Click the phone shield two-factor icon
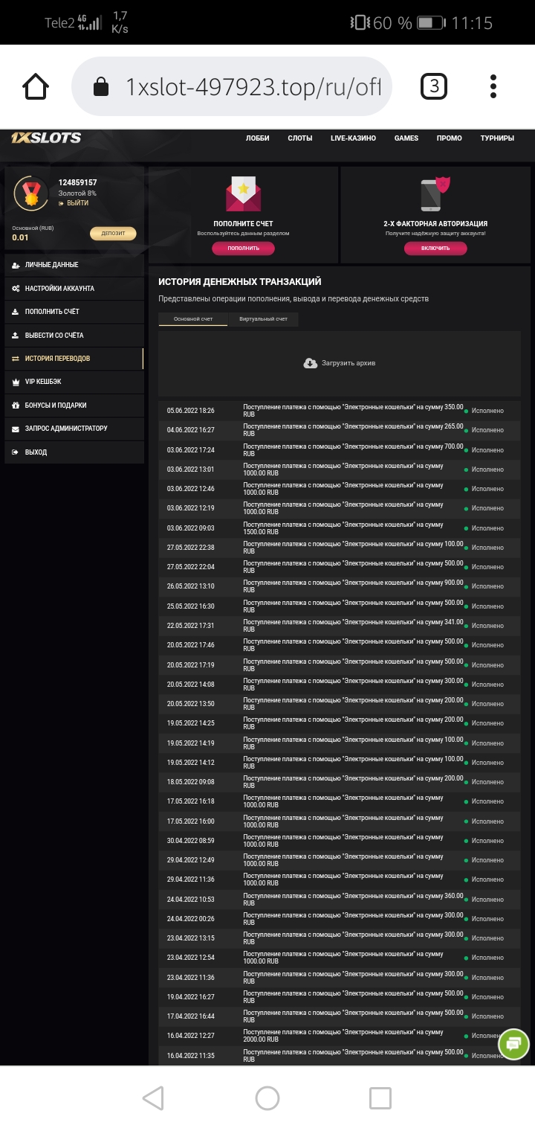Image resolution: width=535 pixels, height=1131 pixels. point(435,194)
